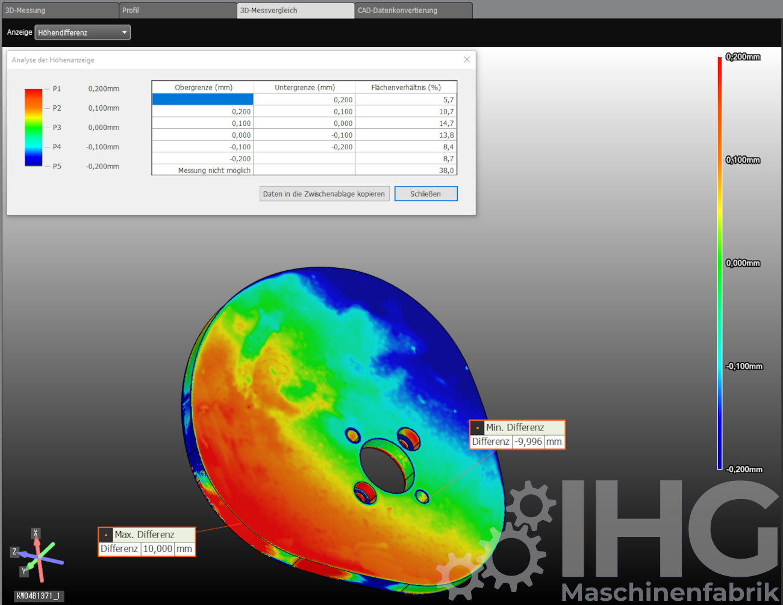
Task: Go to the CAD-Datenkonvertierung tab
Action: tap(413, 10)
